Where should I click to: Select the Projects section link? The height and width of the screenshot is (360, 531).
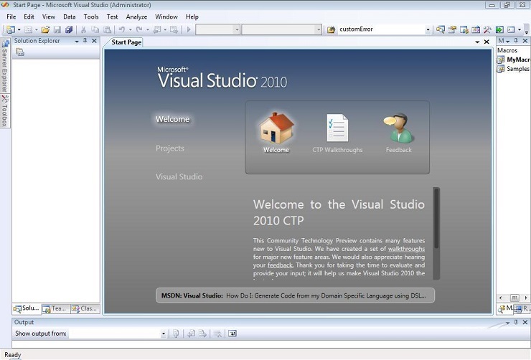pos(170,148)
